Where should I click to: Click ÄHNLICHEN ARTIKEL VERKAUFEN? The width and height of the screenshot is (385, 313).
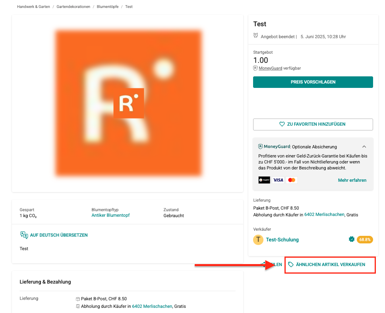pyautogui.click(x=330, y=264)
